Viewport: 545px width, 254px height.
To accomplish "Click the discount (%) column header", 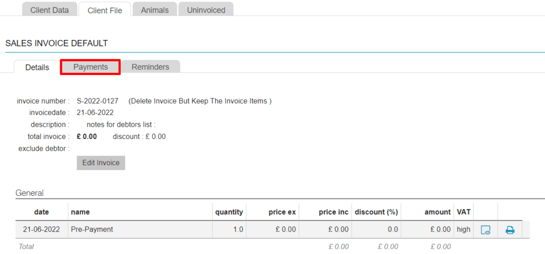I will 376,212.
